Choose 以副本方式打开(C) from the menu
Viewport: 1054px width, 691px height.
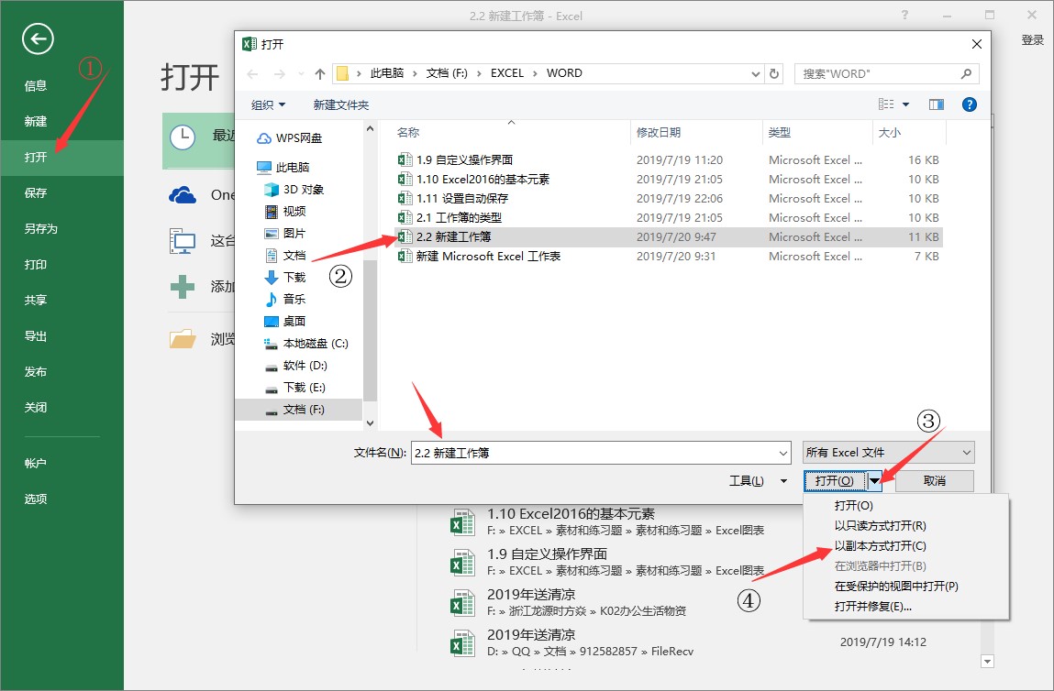point(879,546)
